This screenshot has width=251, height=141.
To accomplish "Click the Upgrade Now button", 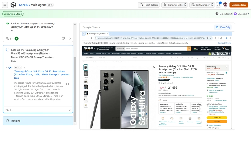I will click(x=239, y=5).
